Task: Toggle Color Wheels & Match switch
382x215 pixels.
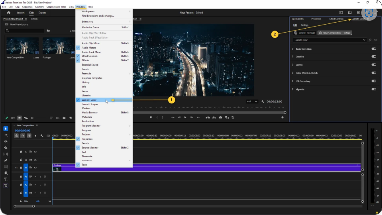Action: pyautogui.click(x=374, y=73)
